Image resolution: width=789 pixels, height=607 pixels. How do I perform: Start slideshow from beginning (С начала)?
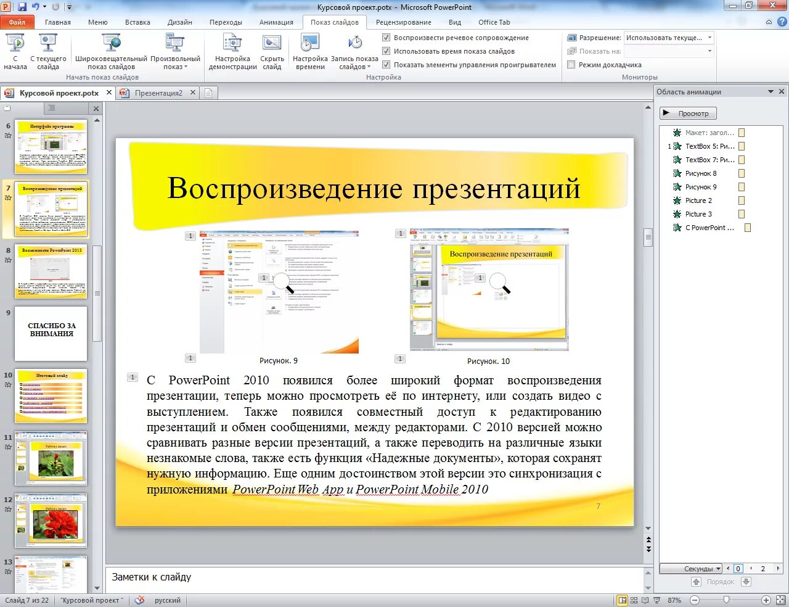coord(15,52)
